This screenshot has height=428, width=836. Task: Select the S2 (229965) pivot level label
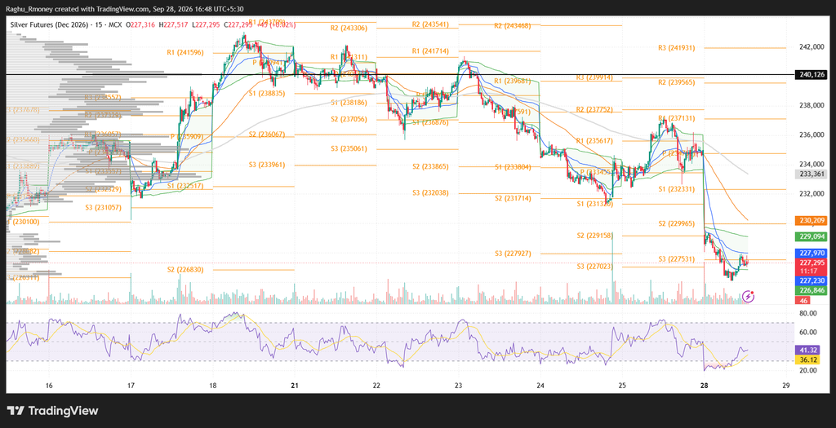pos(677,223)
